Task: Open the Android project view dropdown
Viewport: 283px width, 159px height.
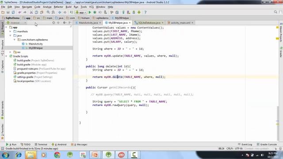Action: pos(16,23)
